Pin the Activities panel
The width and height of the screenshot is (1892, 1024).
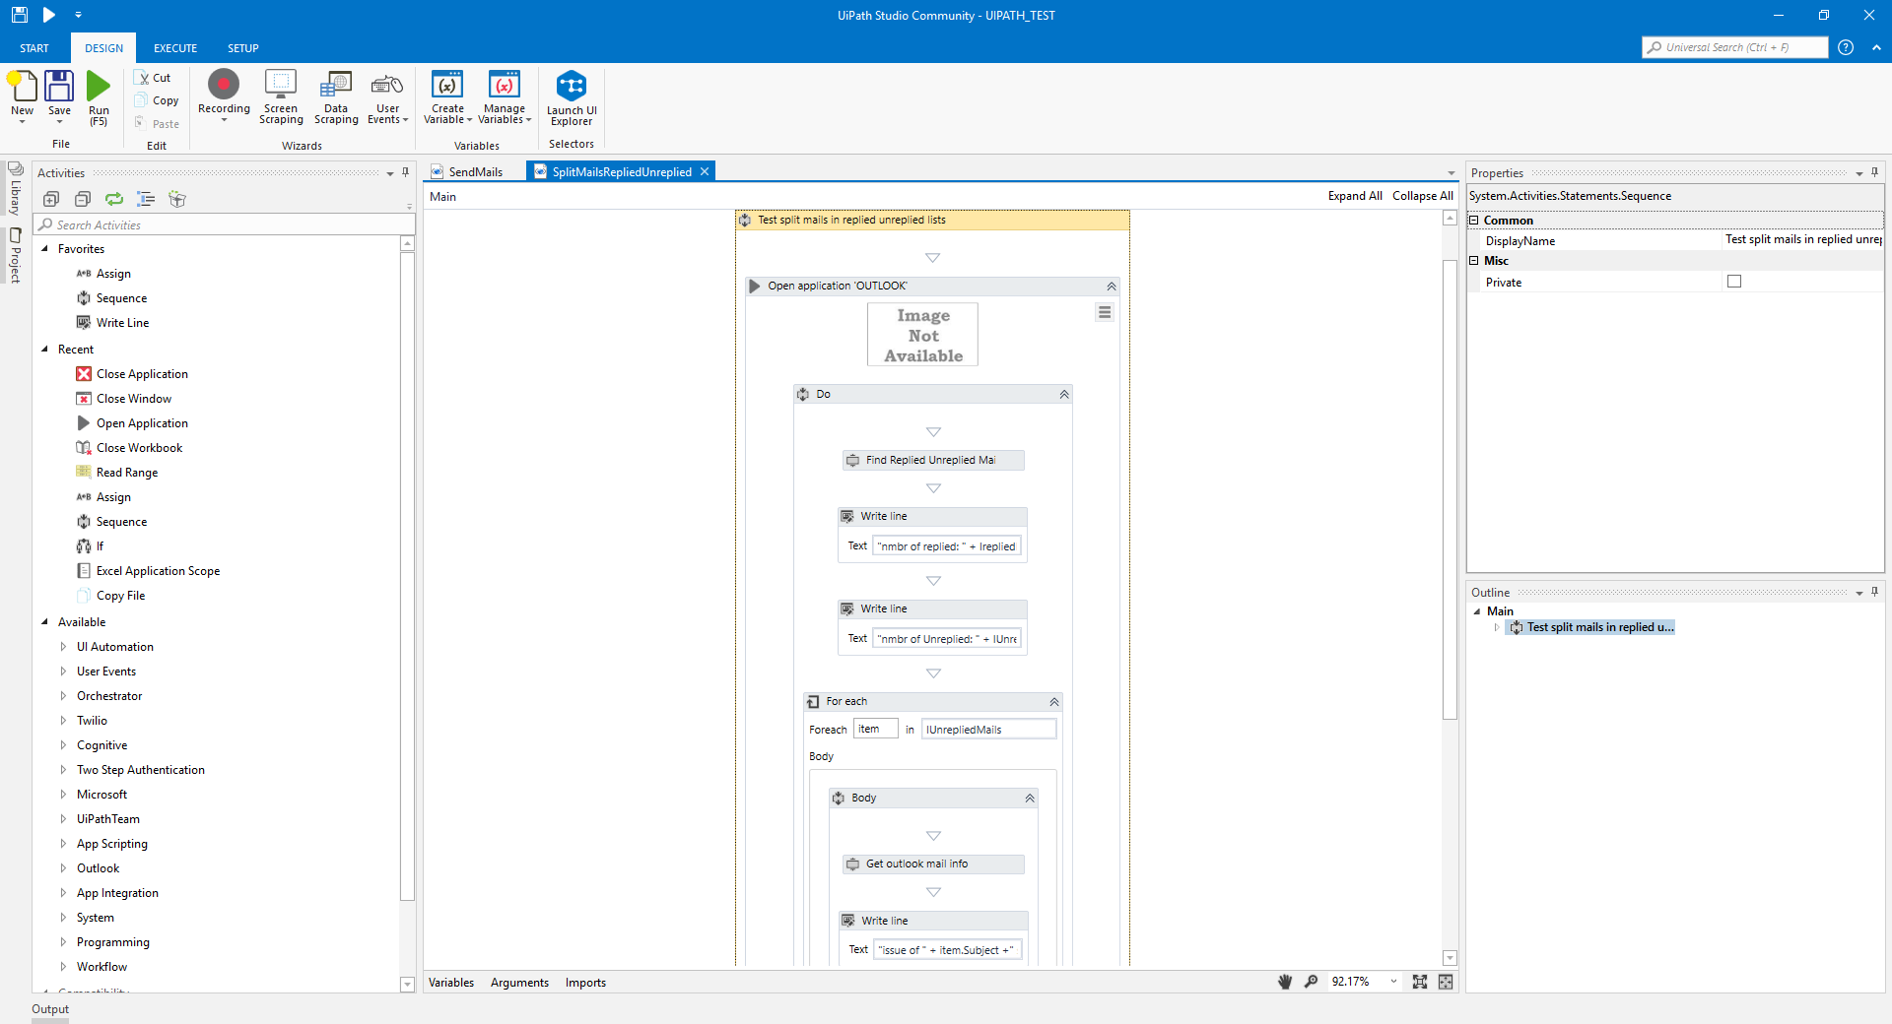click(405, 172)
